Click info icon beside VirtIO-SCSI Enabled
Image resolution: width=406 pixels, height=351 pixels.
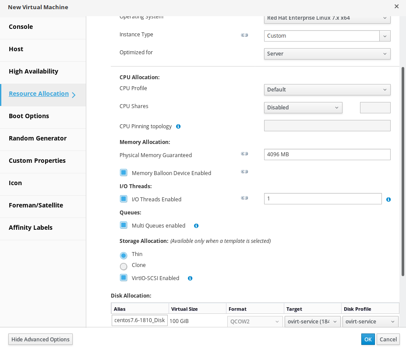(190, 278)
